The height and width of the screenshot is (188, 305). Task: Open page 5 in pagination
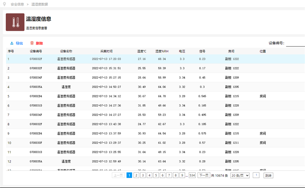pos(156,175)
